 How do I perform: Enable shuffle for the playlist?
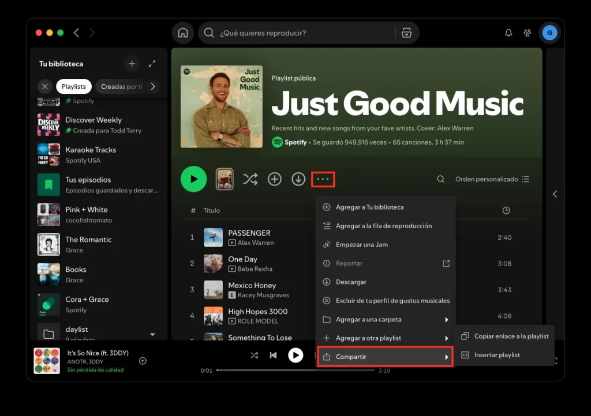[x=250, y=179]
